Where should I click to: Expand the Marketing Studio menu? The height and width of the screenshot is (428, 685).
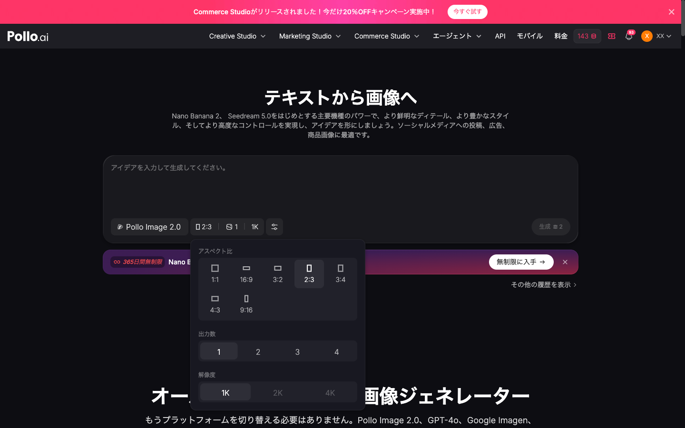pyautogui.click(x=310, y=36)
